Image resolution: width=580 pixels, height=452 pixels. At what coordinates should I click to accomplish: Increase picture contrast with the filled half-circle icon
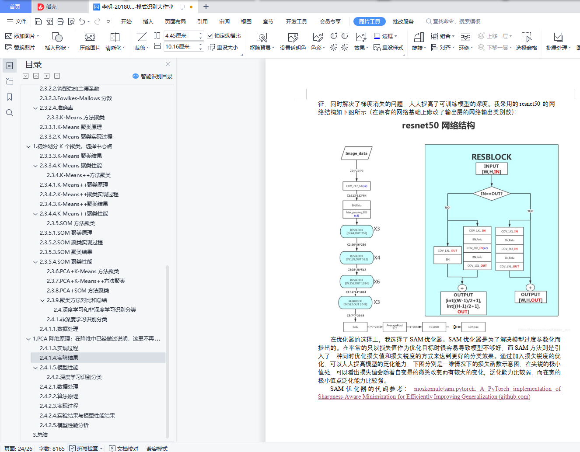(x=334, y=36)
